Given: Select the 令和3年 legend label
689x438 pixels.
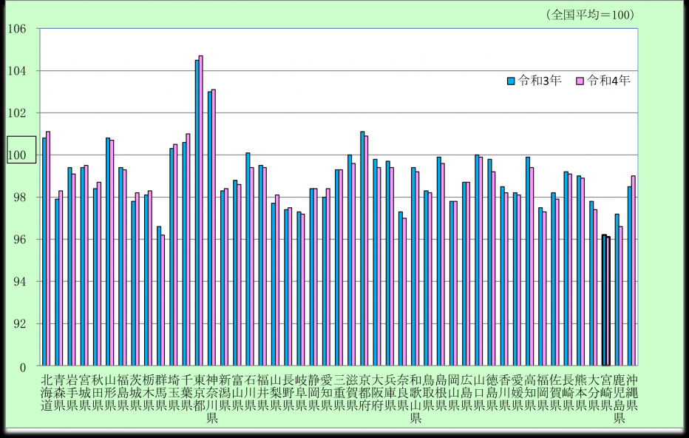Looking at the screenshot, I should pyautogui.click(x=540, y=81).
